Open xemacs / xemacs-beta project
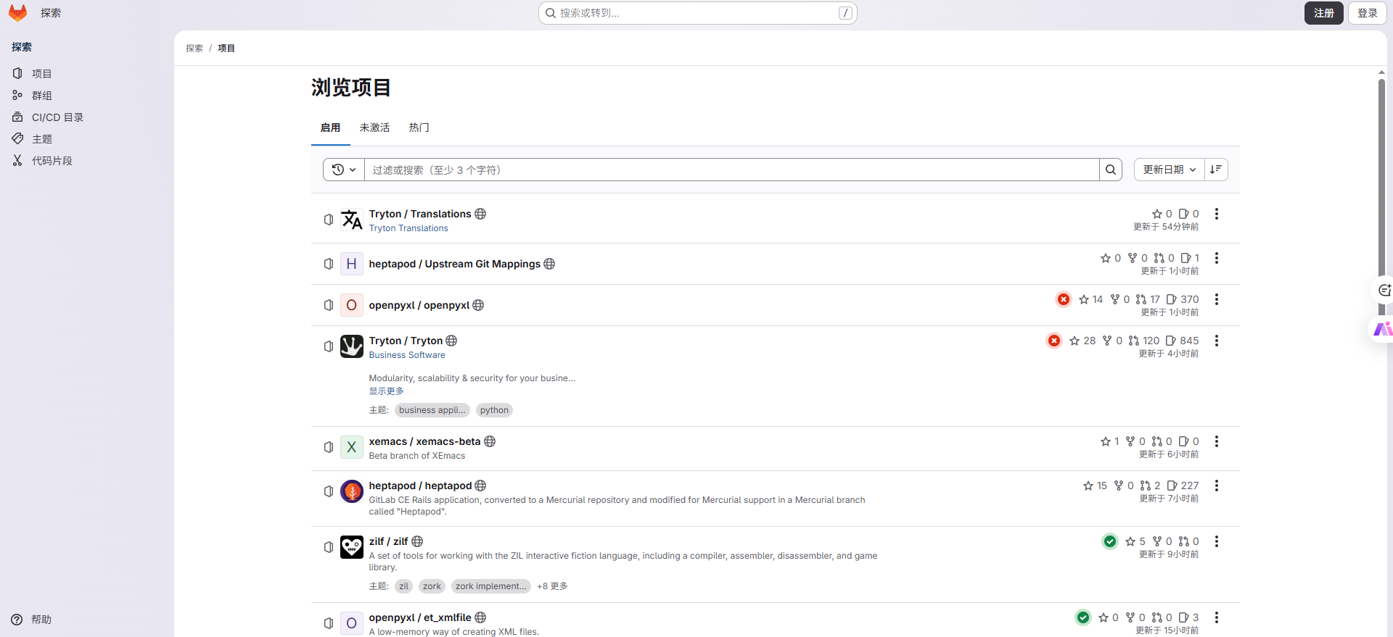Viewport: 1393px width, 637px height. pos(424,441)
